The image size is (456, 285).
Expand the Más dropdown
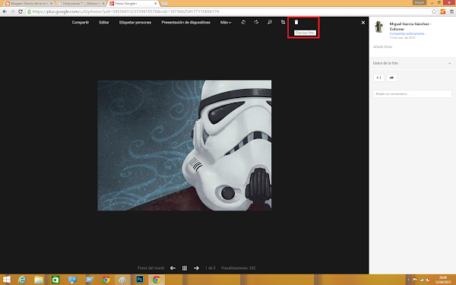[x=226, y=22]
